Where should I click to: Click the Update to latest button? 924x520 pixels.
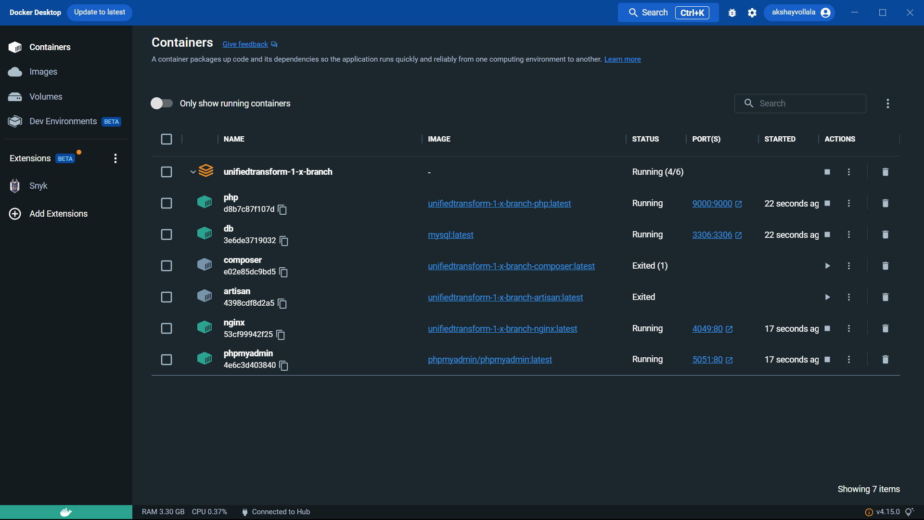tap(100, 12)
